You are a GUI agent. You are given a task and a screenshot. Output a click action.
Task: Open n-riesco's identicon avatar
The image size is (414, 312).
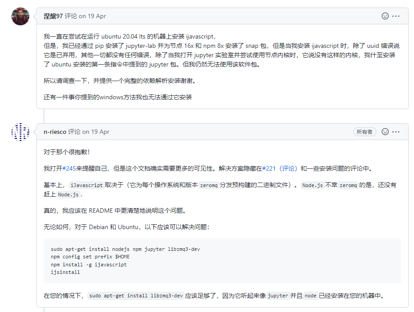pos(20,132)
